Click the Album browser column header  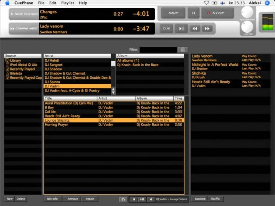[150, 56]
